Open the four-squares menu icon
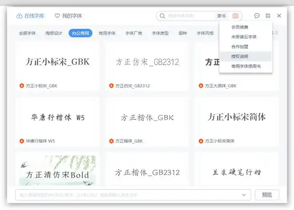Image resolution: width=294 pixels, height=210 pixels. click(x=268, y=16)
